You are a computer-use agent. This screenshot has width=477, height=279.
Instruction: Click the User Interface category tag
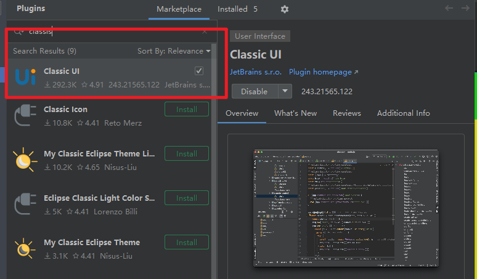point(260,36)
